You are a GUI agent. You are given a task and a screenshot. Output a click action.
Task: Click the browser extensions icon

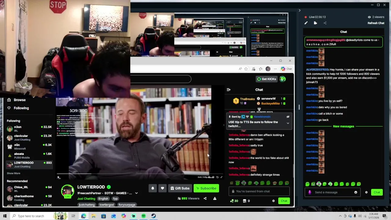tap(253, 69)
